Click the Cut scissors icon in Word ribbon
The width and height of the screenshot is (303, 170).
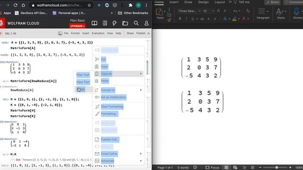point(169,9)
